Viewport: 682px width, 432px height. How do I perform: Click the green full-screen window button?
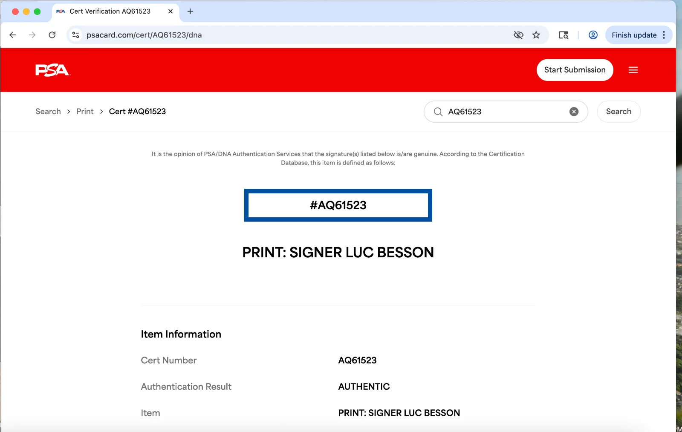click(37, 12)
